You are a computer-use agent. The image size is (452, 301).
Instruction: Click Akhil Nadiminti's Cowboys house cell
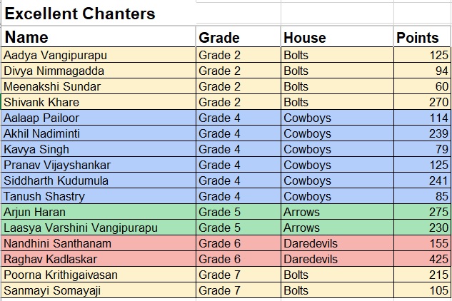click(337, 133)
